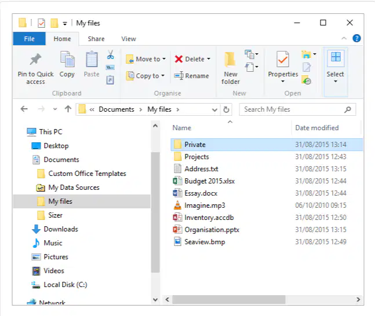The height and width of the screenshot is (316, 375).
Task: Select This PC in navigation pane
Action: pos(45,131)
